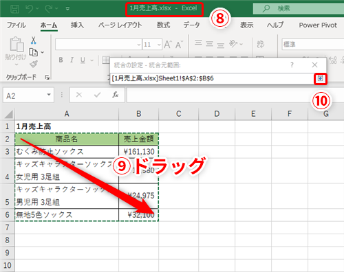Open the undo history dropdown

click(x=37, y=9)
